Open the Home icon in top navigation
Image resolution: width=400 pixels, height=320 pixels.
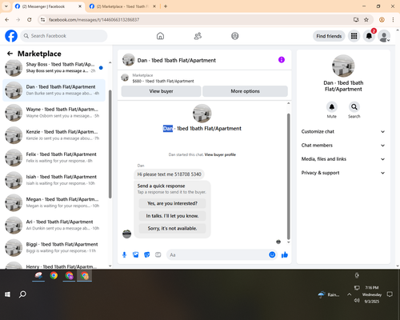click(x=160, y=36)
